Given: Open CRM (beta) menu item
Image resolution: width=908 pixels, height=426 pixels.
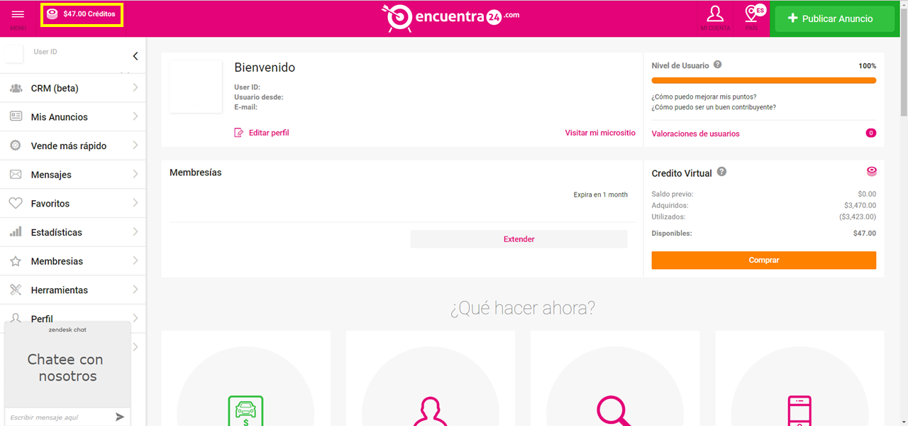Looking at the screenshot, I should coord(73,88).
